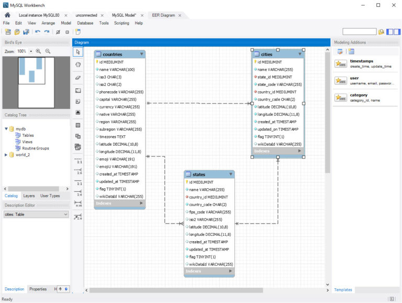
Task: Click the Redo arrow icon
Action: pos(47,32)
